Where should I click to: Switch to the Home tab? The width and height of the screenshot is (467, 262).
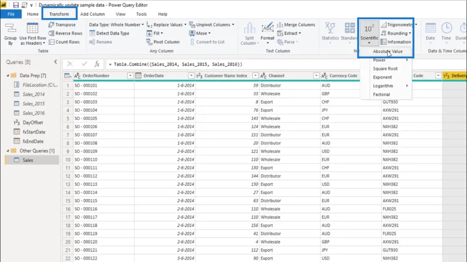33,14
